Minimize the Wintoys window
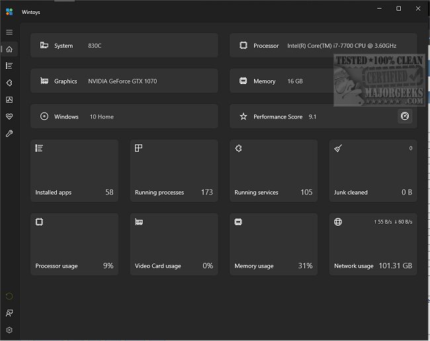 point(379,9)
